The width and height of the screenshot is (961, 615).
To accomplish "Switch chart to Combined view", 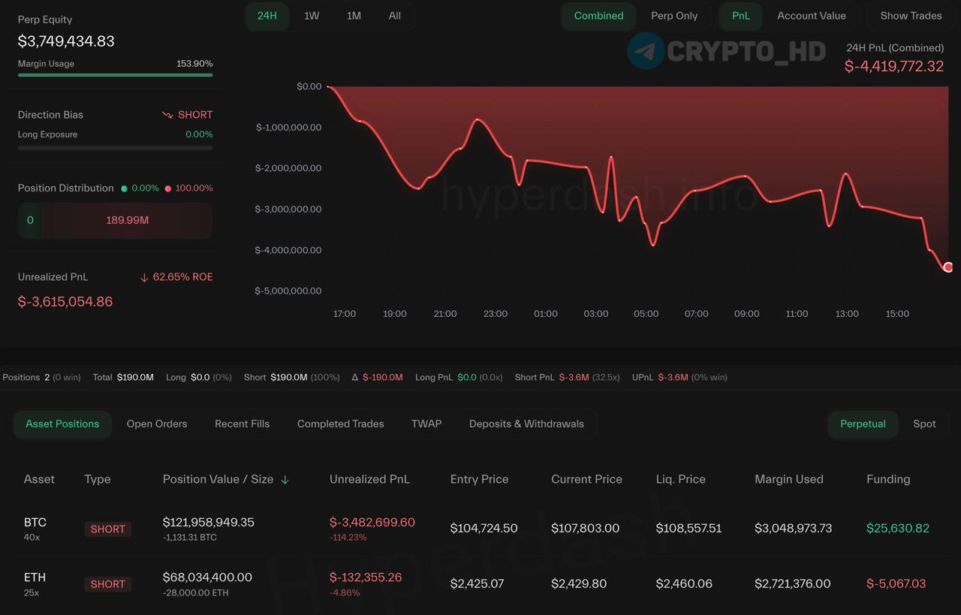I will [x=599, y=16].
